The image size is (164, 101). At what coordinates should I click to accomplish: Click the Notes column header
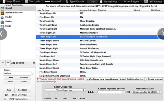[x=142, y=10]
